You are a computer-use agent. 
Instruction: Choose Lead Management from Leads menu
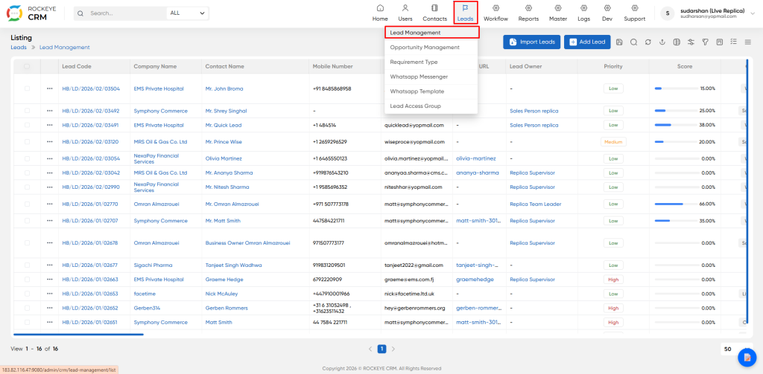[431, 33]
